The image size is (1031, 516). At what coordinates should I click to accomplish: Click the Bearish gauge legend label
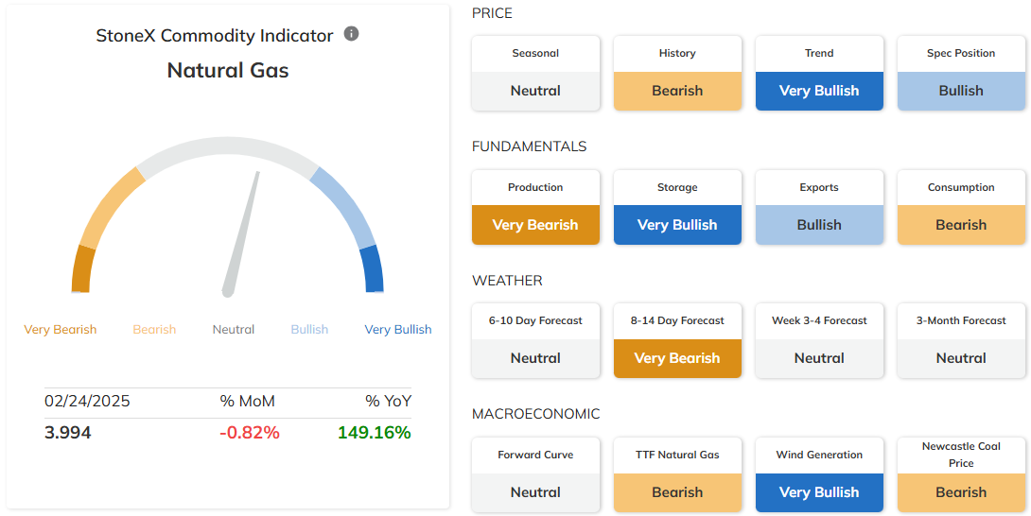(x=154, y=329)
